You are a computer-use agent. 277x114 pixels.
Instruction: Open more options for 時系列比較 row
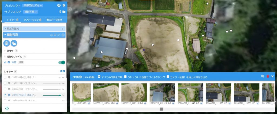(x=62, y=29)
